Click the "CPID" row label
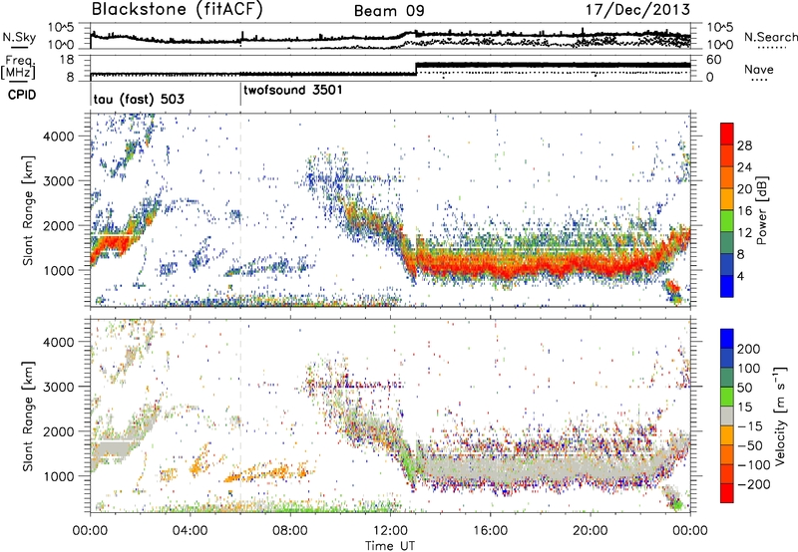798x552 pixels. (x=22, y=95)
